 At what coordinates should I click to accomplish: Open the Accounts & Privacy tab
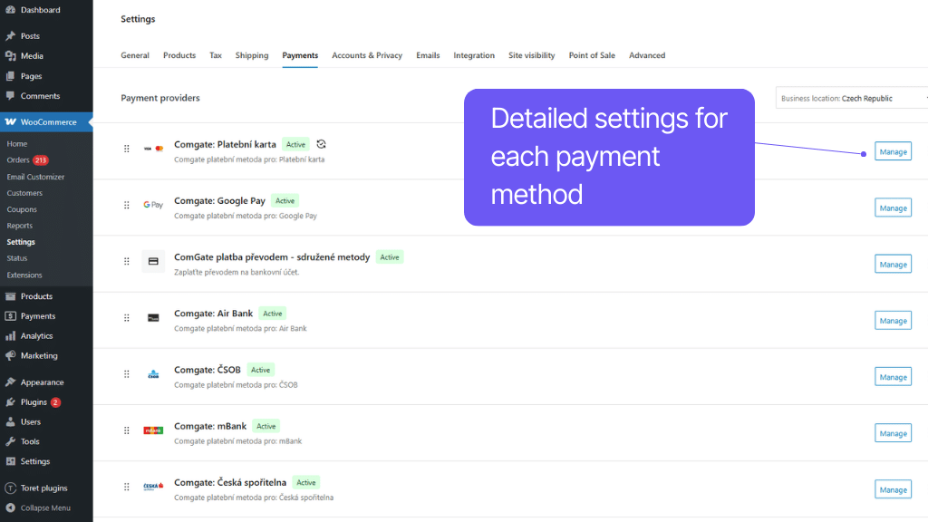[x=366, y=55]
